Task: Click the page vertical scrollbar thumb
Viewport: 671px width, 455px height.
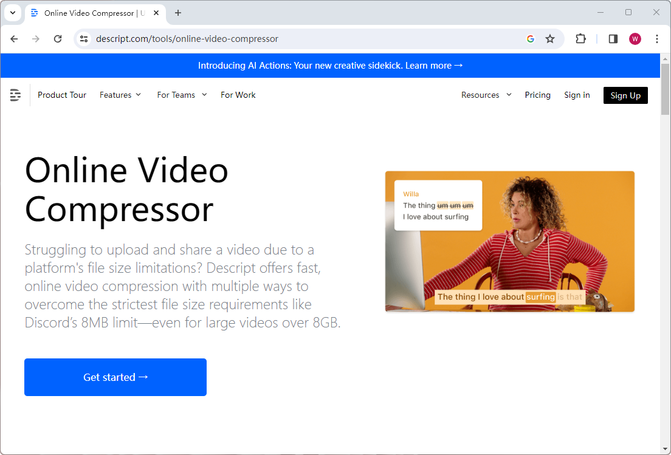Action: coord(665,89)
